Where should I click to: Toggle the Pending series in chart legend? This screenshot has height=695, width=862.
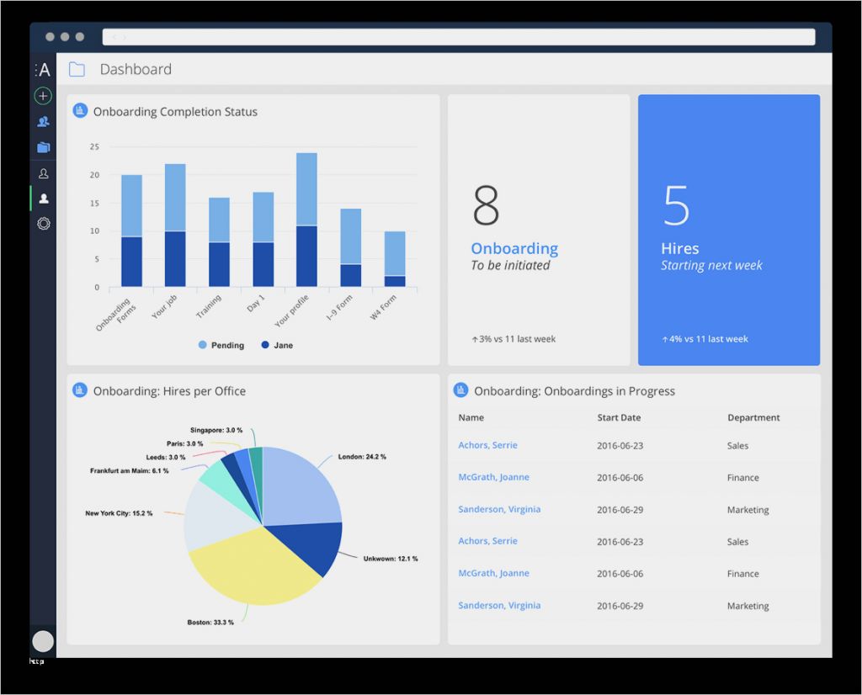click(221, 345)
